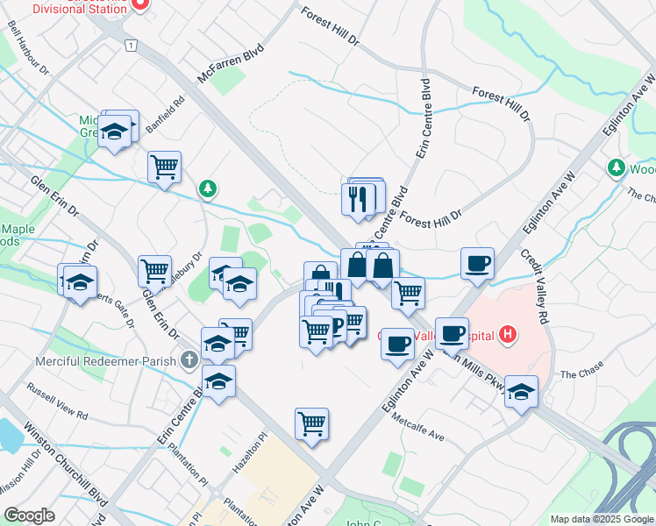Click the leftmost large shopping bag marker on Erin Mills Pkwy
The image size is (656, 526).
[357, 267]
